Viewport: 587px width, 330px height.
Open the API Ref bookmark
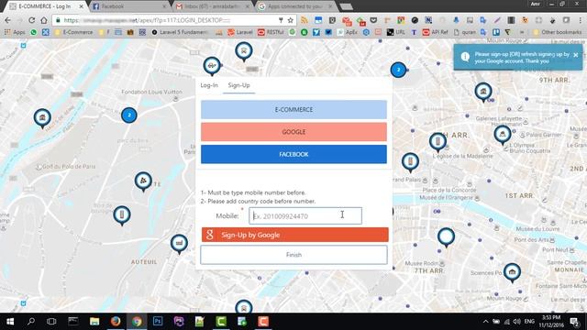(435, 32)
